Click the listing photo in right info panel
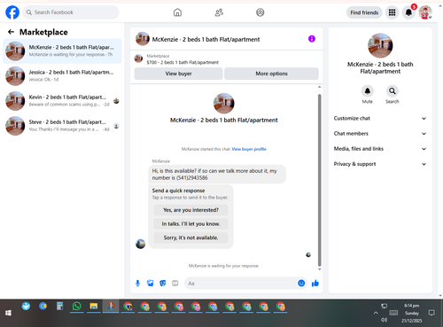 pyautogui.click(x=380, y=45)
